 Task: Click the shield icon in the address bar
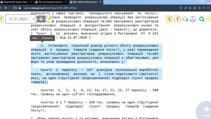199,8
